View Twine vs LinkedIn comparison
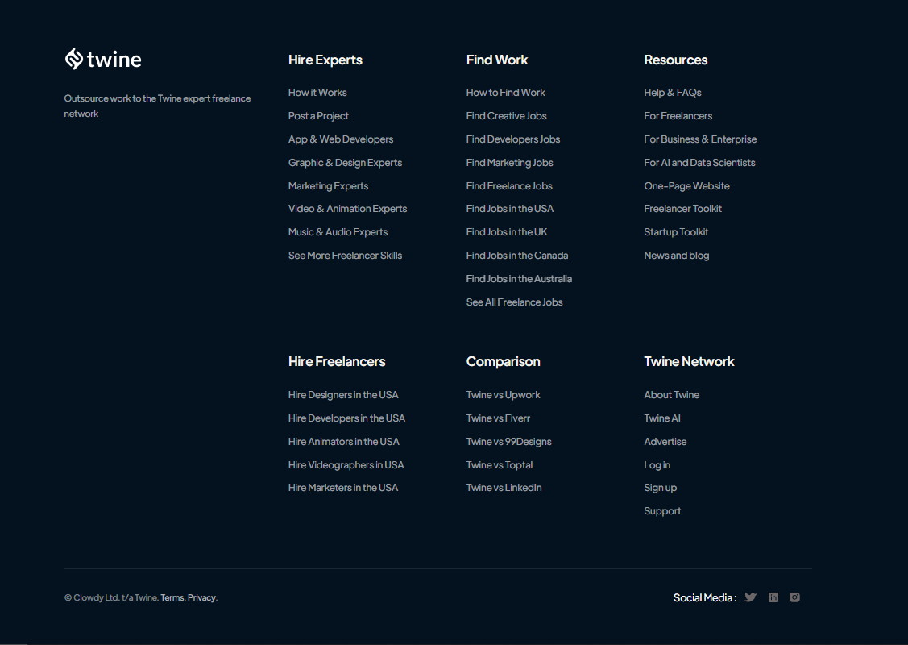 coord(504,488)
